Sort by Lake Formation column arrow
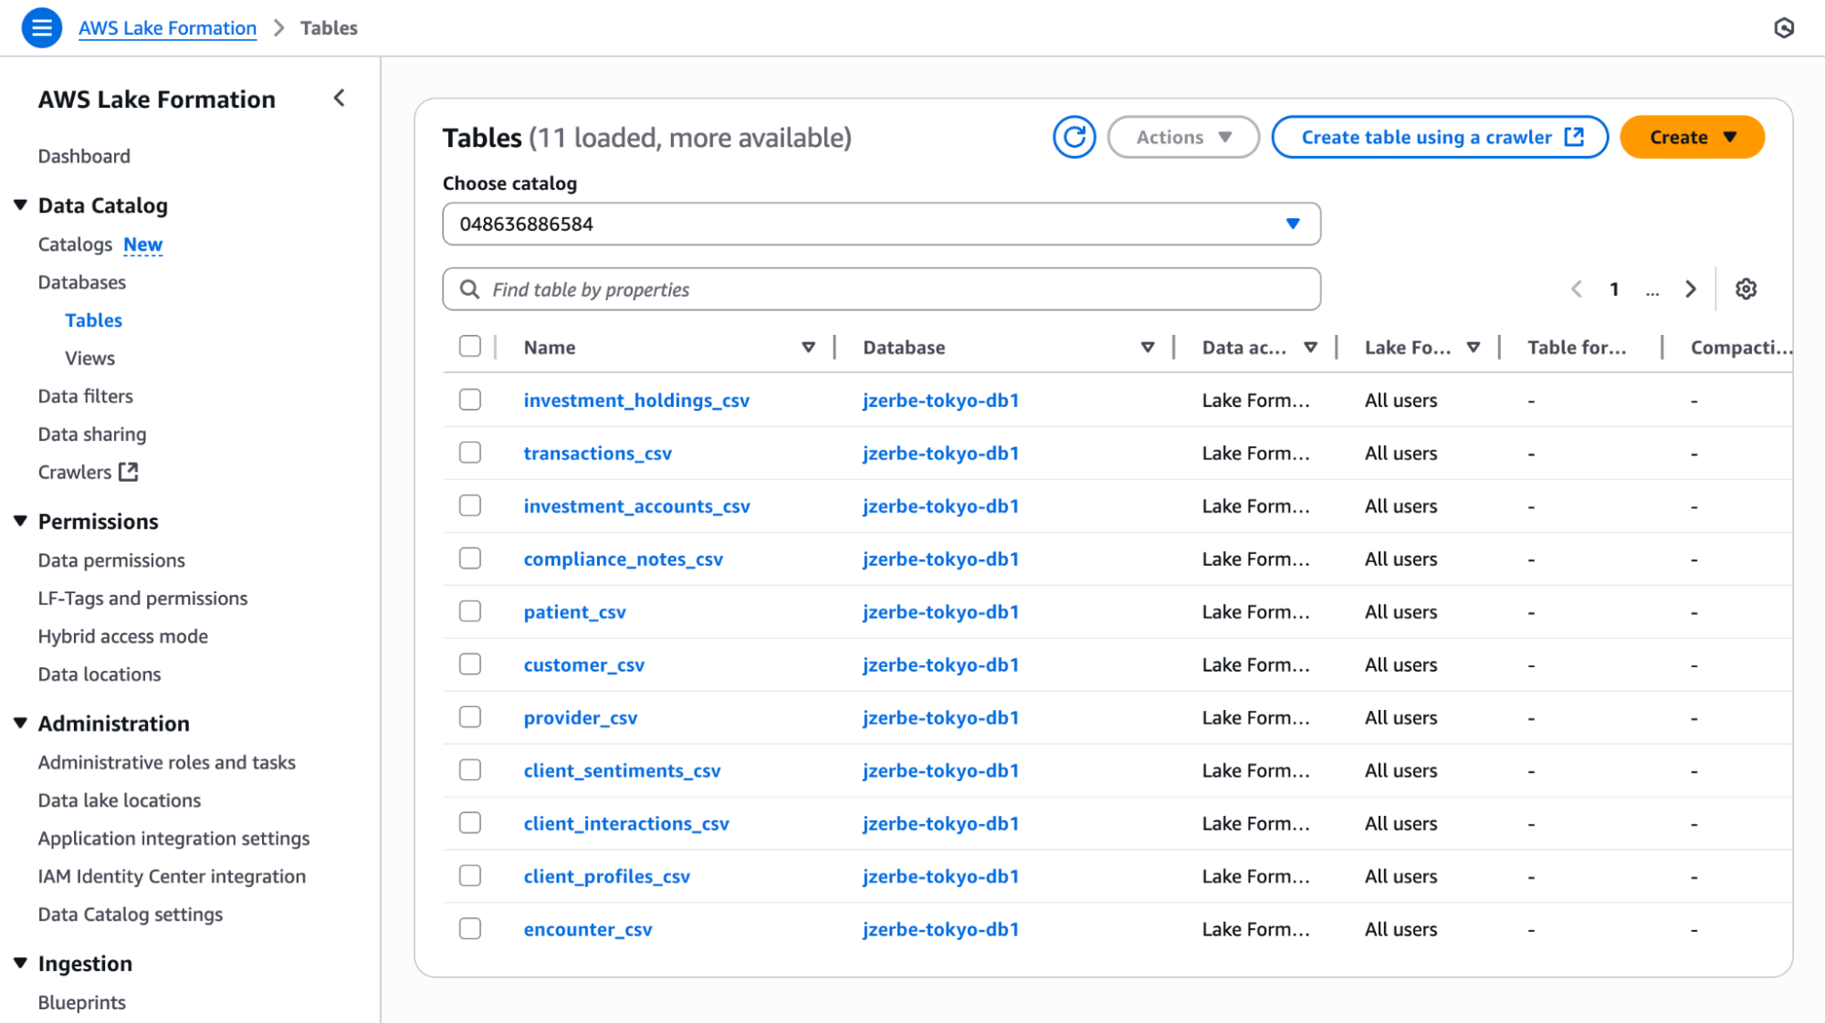The width and height of the screenshot is (1825, 1023). pos(1473,348)
